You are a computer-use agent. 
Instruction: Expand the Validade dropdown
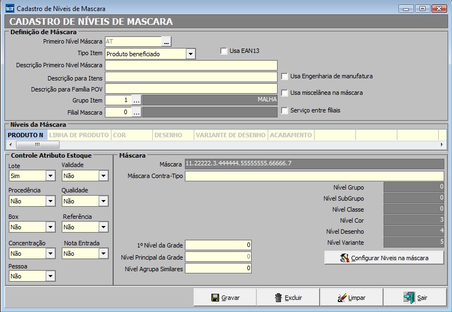pos(103,176)
